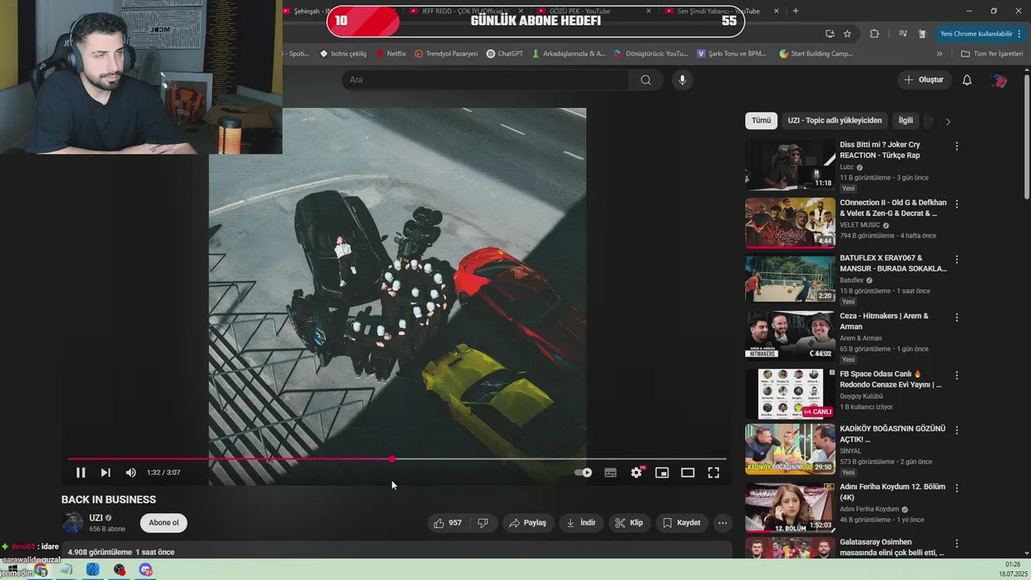Switch to miniplayer mode

(662, 473)
